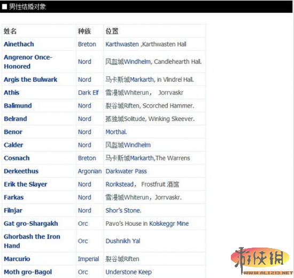Viewport: 294px width, 278px height.
Task: Open the Understone Keep location link
Action: tap(129, 272)
